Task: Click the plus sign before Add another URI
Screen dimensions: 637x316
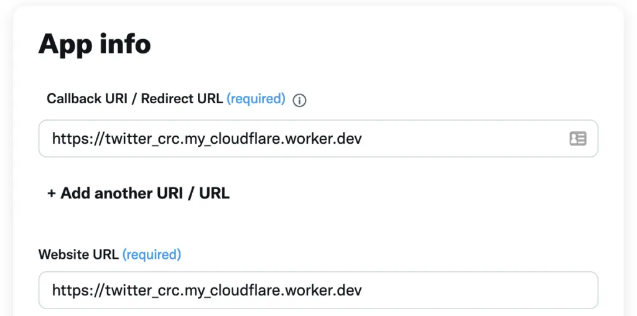Action: point(52,193)
